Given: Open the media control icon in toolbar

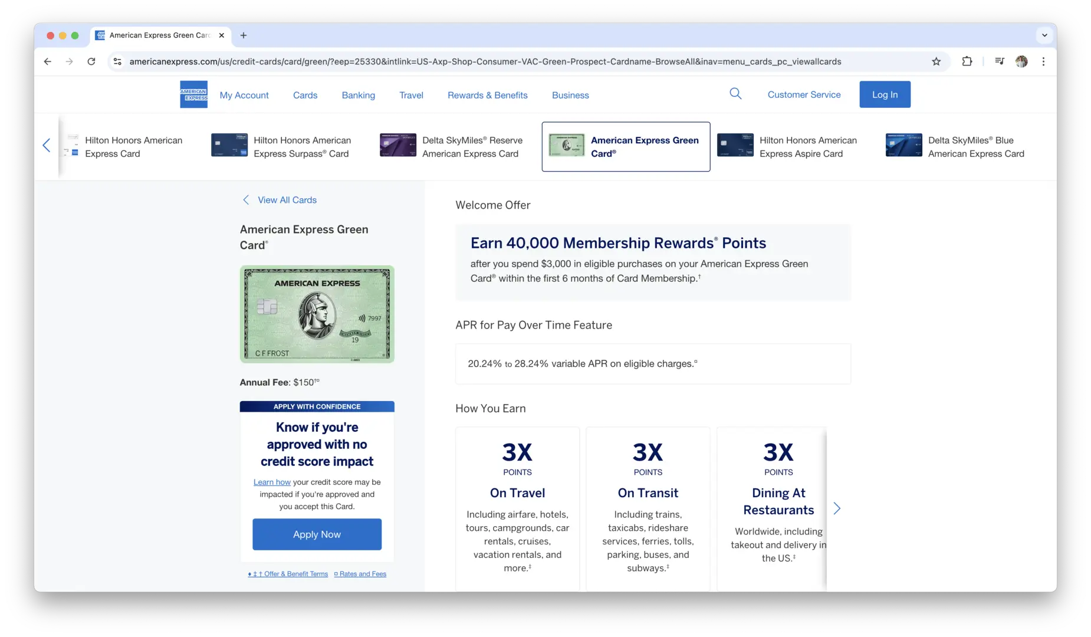Looking at the screenshot, I should click(999, 61).
